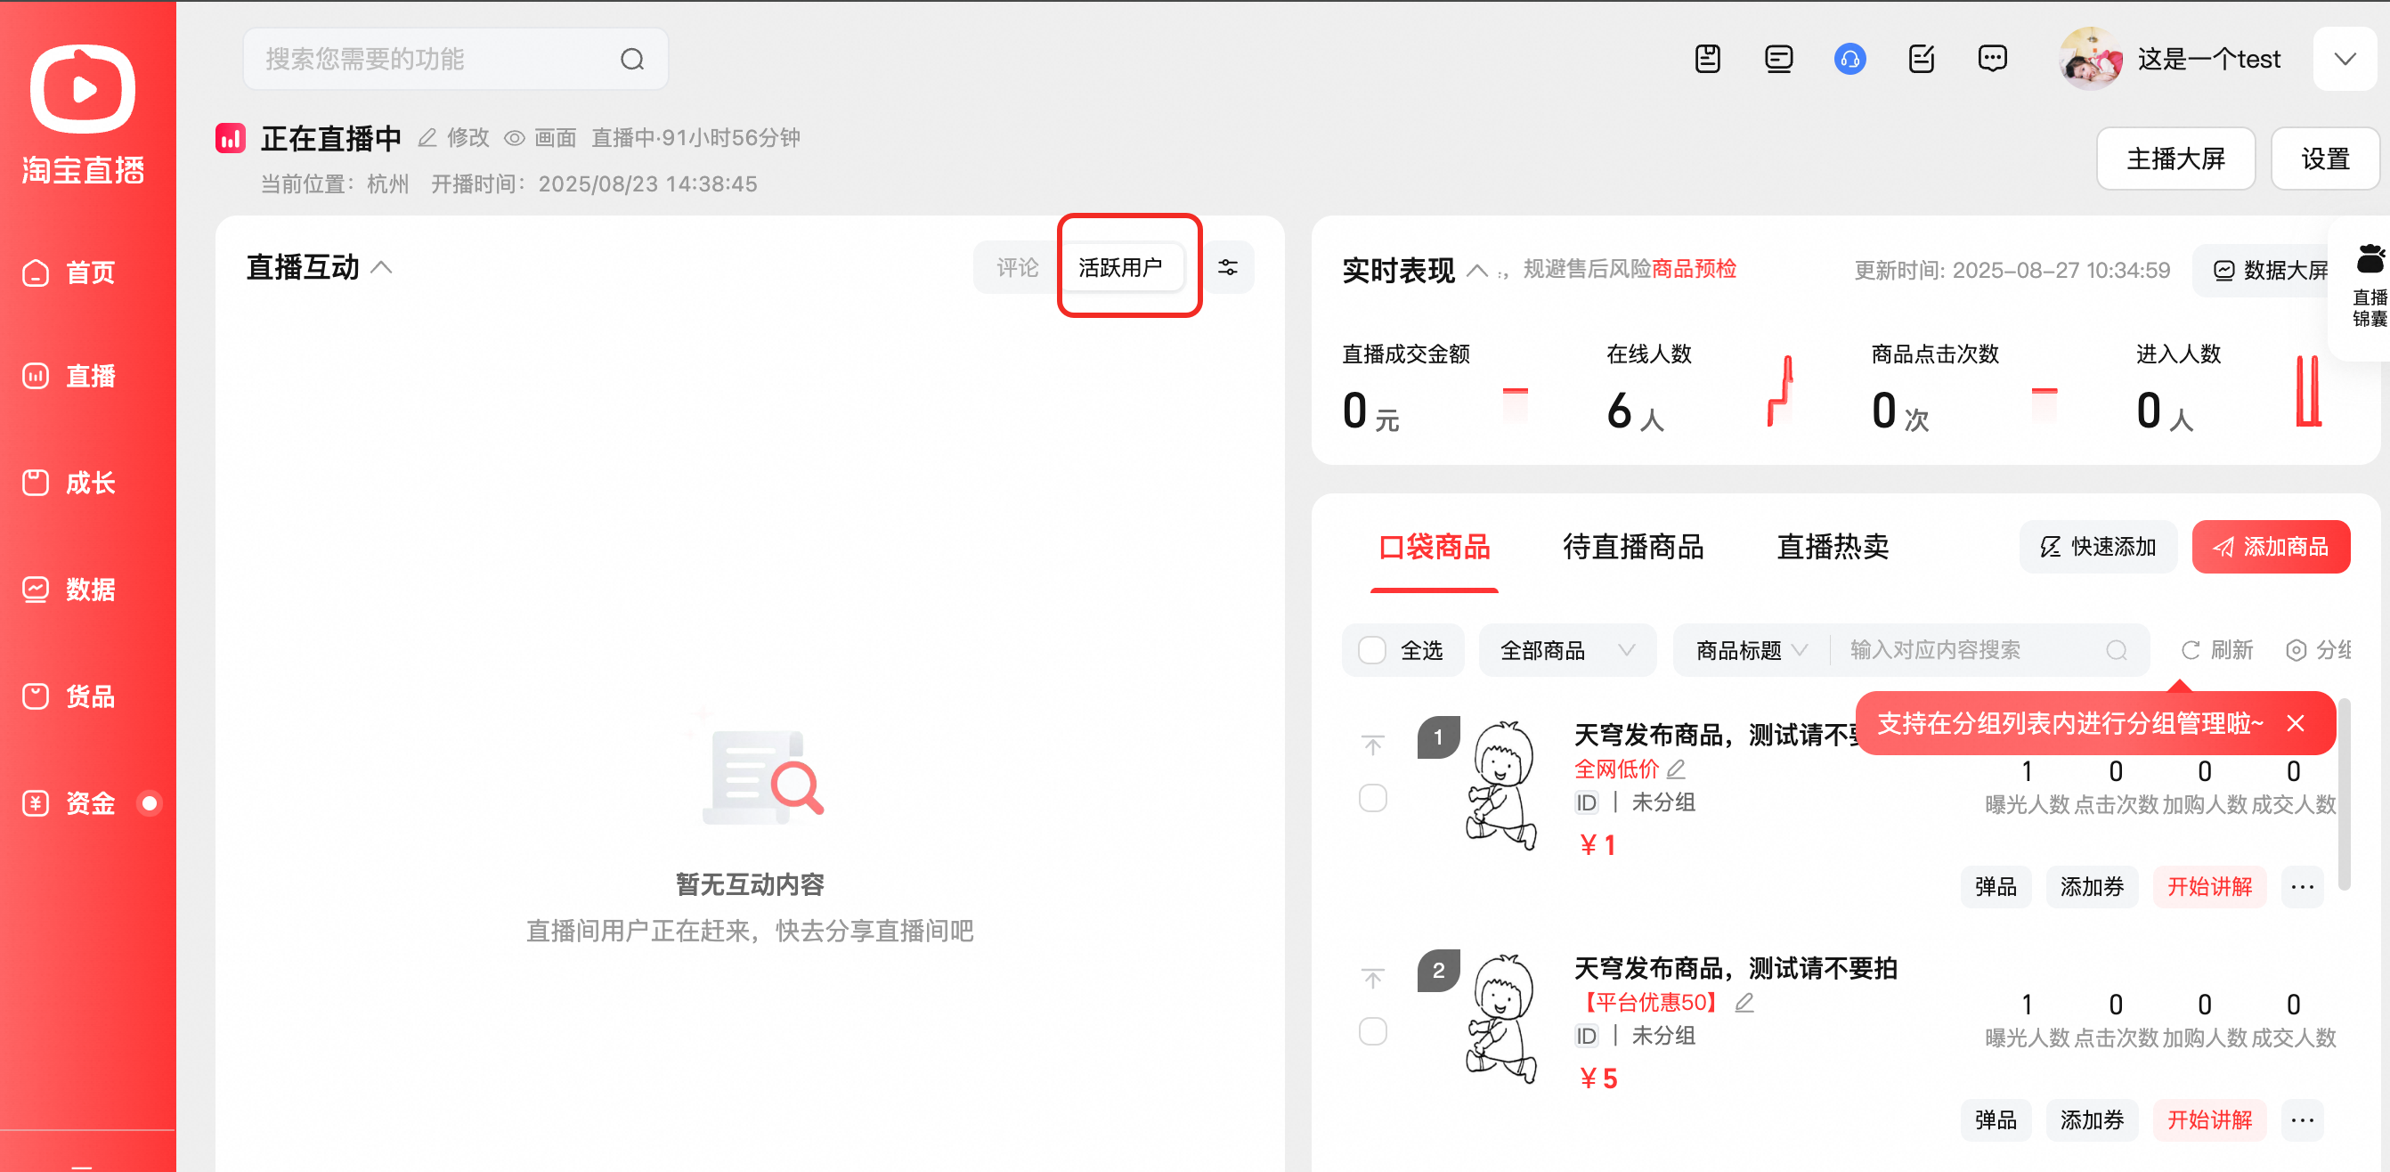2390x1172 pixels.
Task: Go to 数据 in sidebar
Action: [69, 590]
